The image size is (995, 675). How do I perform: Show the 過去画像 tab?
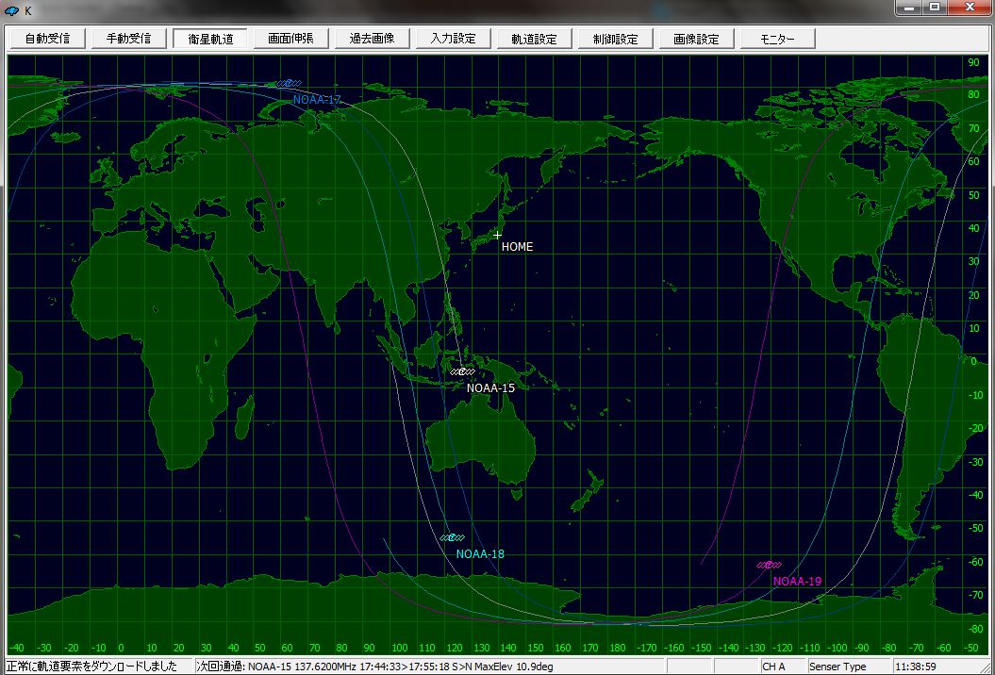coord(373,38)
